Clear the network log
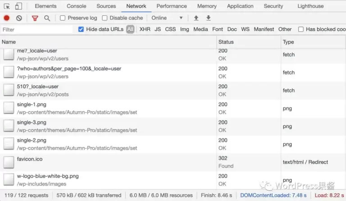The height and width of the screenshot is (201, 346). click(19, 18)
